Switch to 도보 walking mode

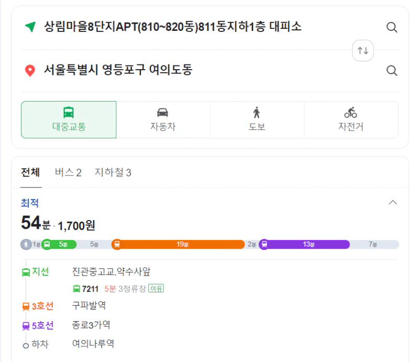[x=256, y=119]
